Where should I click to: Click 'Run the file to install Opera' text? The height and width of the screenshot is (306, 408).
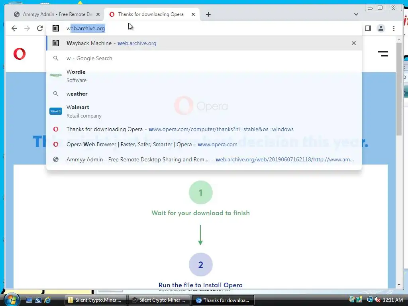tap(201, 285)
